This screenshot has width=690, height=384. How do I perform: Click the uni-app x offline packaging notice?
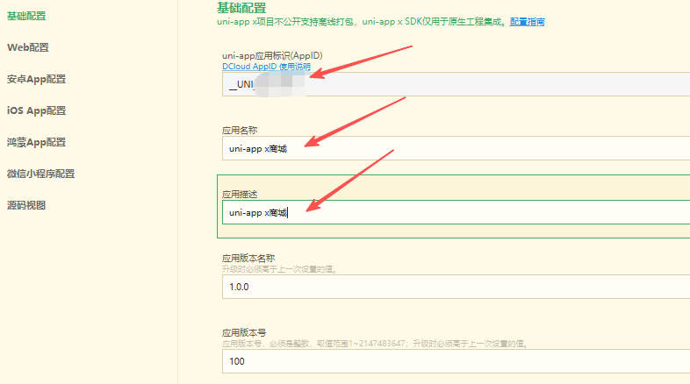(x=363, y=22)
